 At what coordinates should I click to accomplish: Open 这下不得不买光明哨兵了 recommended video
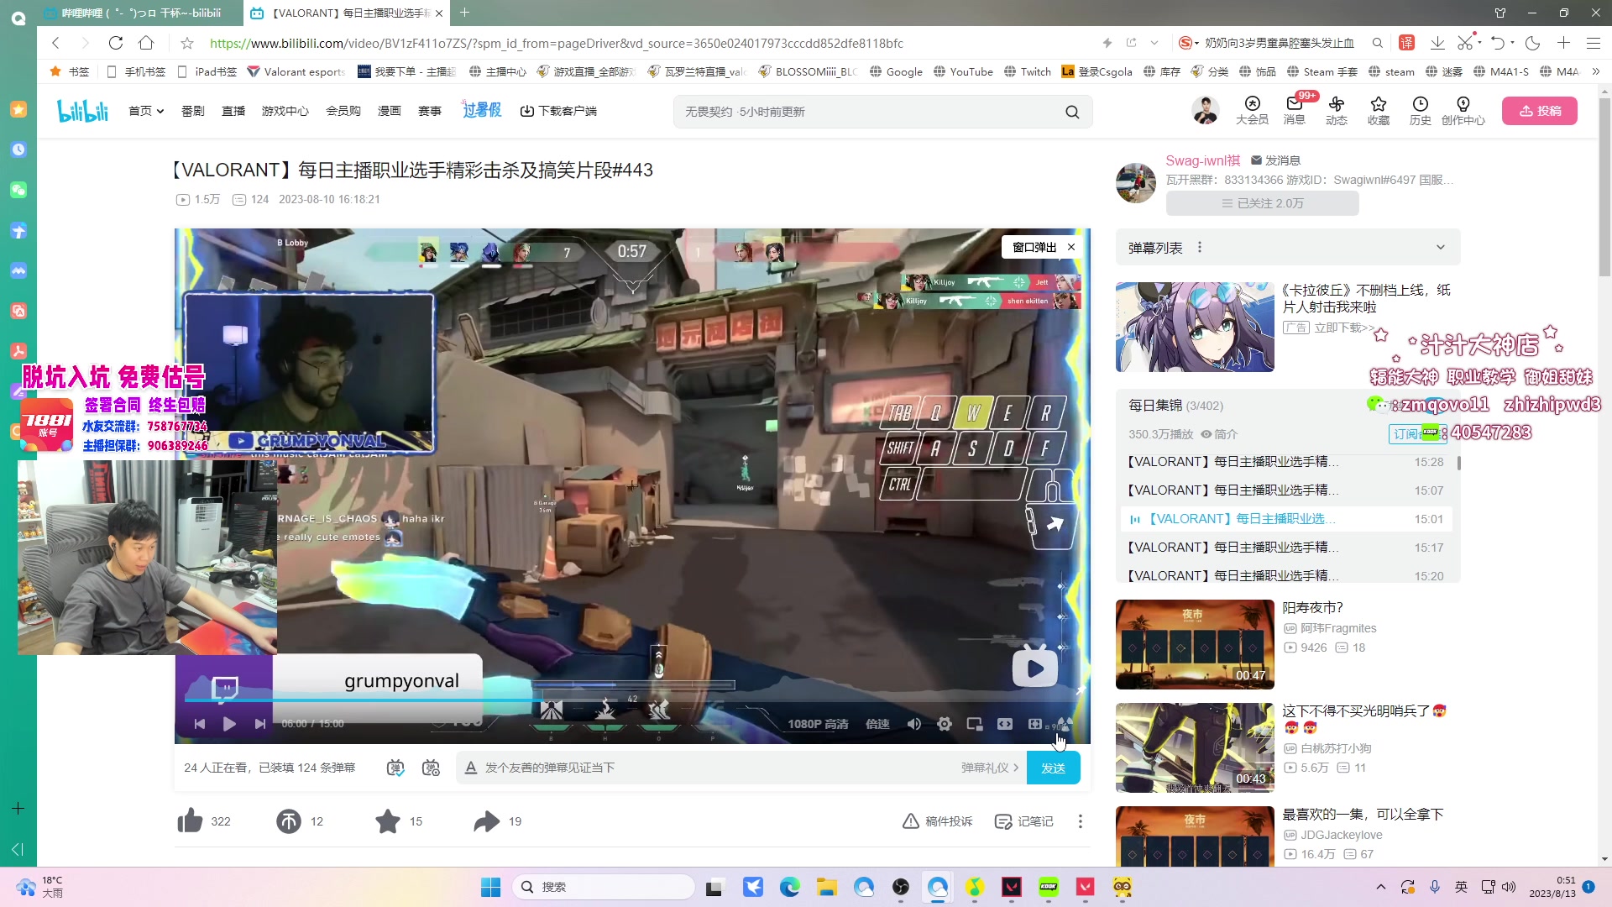(x=1195, y=747)
